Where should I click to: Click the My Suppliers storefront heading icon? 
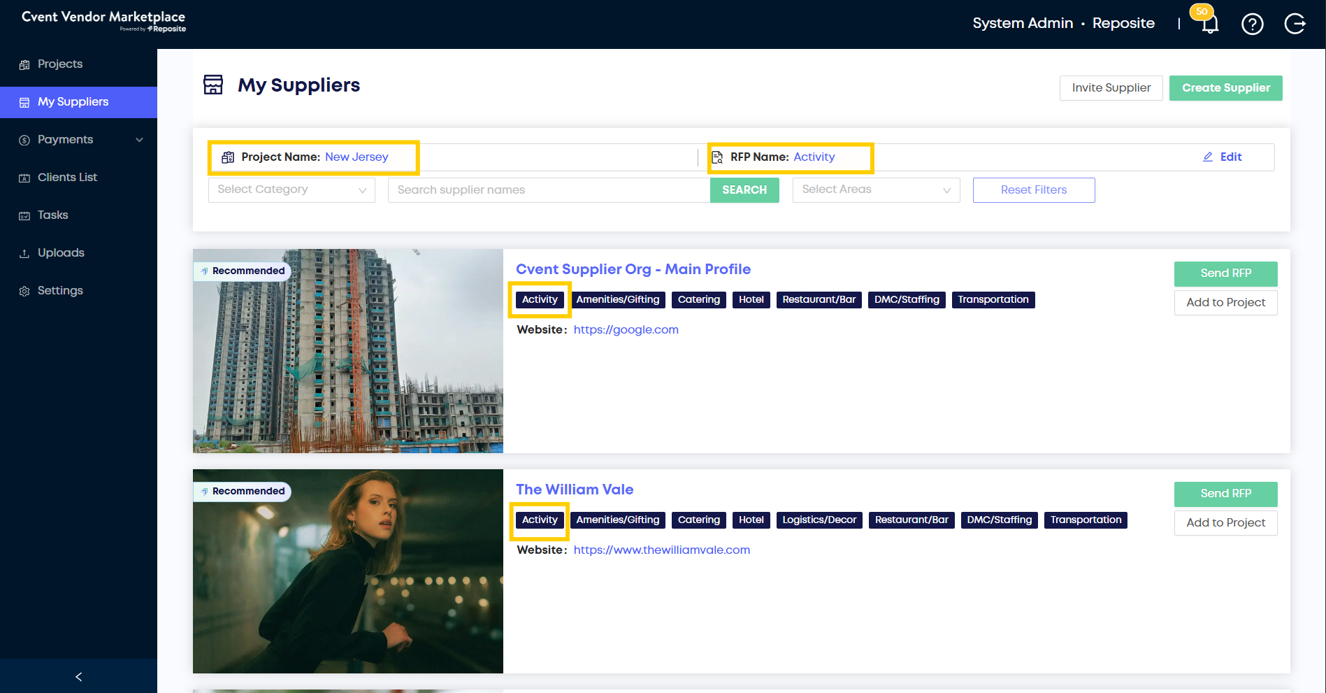click(x=213, y=85)
